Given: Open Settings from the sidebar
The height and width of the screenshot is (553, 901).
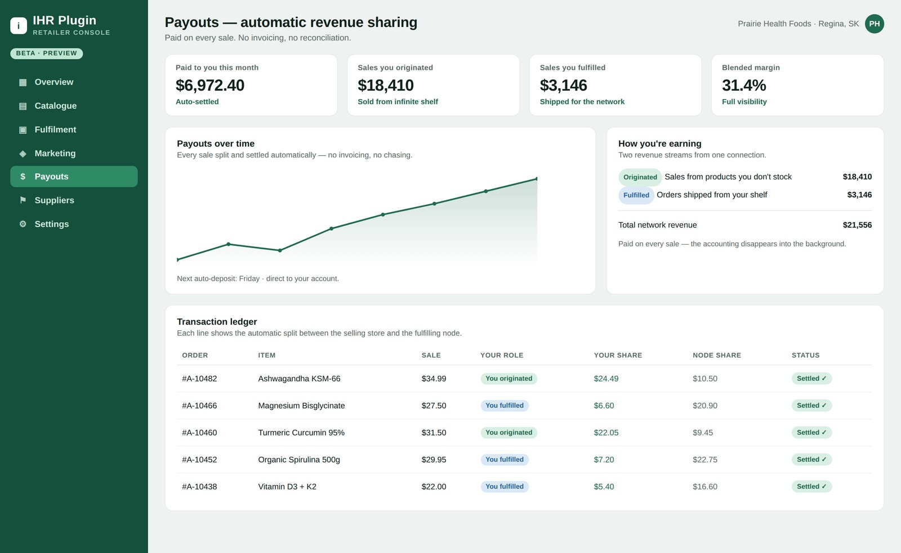Looking at the screenshot, I should point(74,224).
